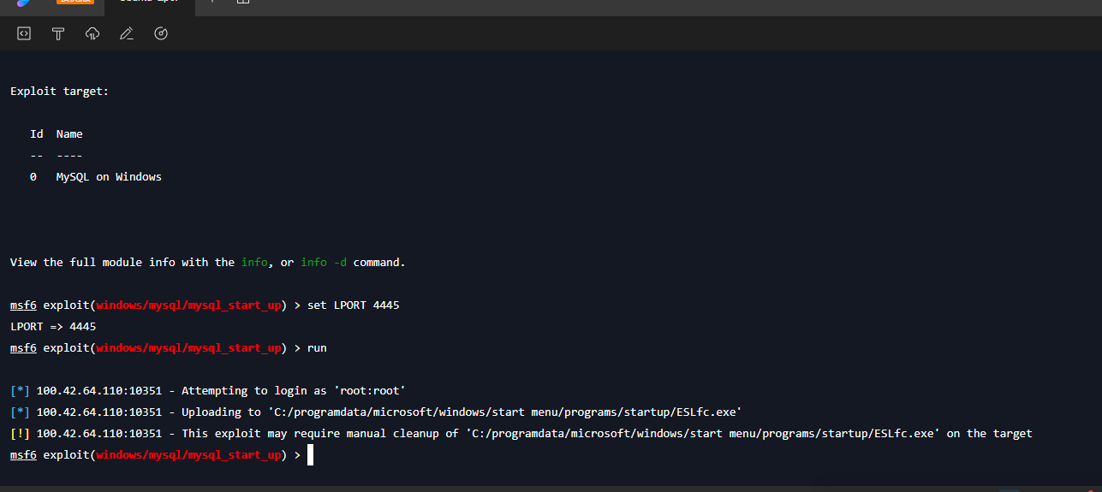Viewport: 1102px width, 492px height.
Task: Click the 'Name' column header
Action: point(69,134)
